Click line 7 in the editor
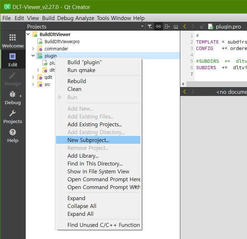The width and height of the screenshot is (247, 239). (221, 74)
